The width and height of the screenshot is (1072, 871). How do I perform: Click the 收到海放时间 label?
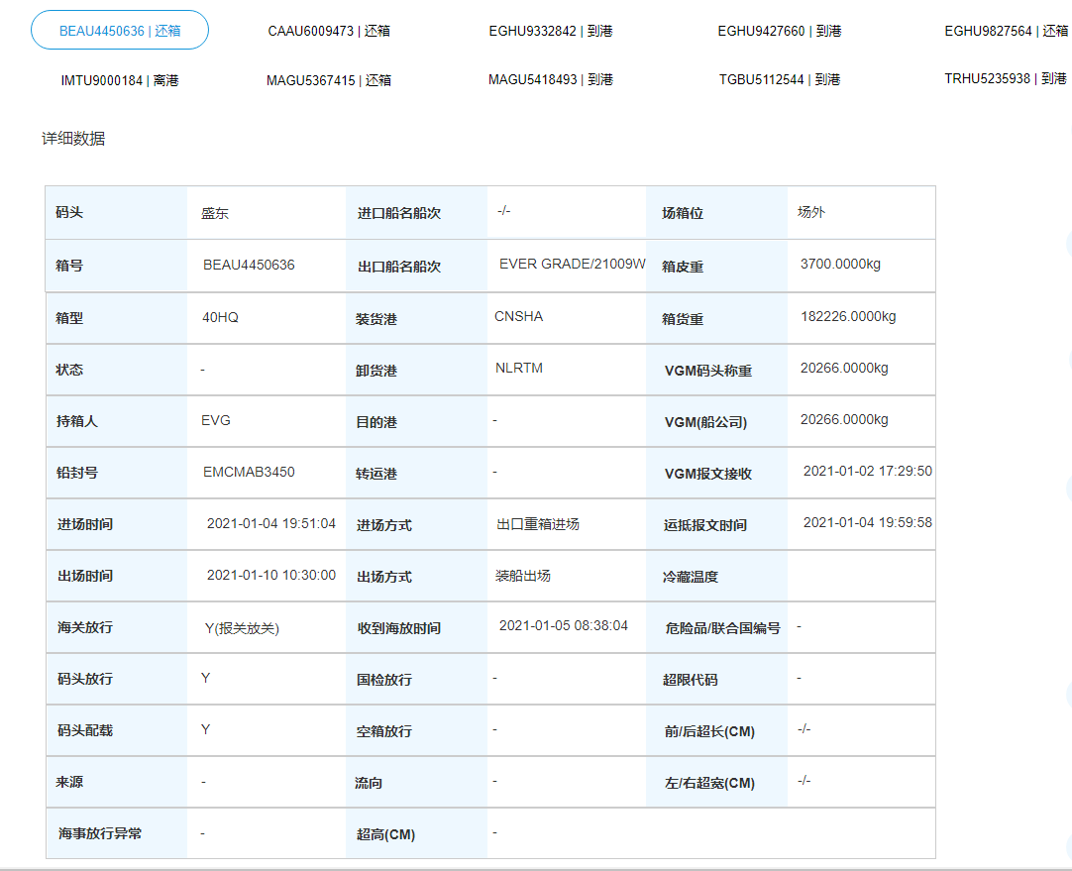pyautogui.click(x=399, y=628)
